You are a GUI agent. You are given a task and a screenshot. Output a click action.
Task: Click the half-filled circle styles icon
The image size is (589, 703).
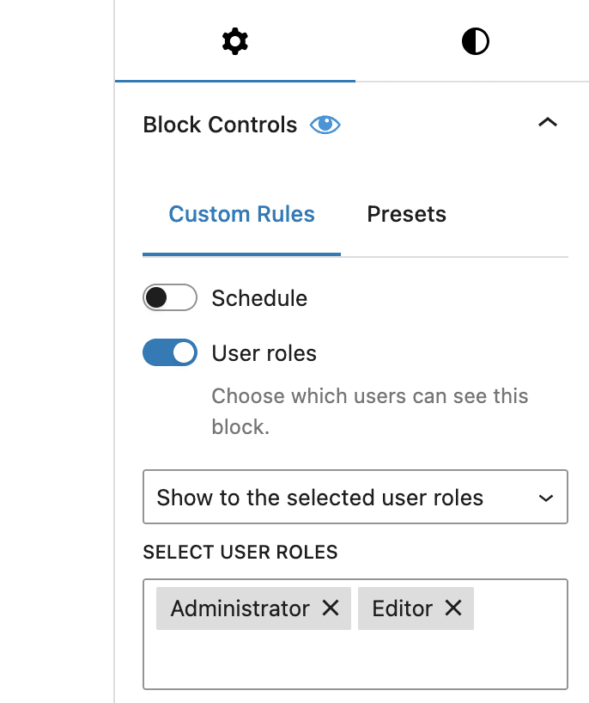click(475, 40)
